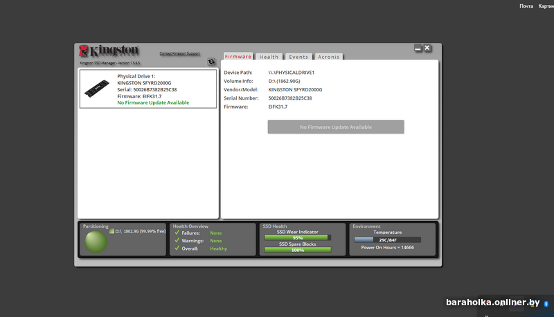Click the SSD Spare Blocks 100% bar
554x317 pixels.
coord(298,250)
